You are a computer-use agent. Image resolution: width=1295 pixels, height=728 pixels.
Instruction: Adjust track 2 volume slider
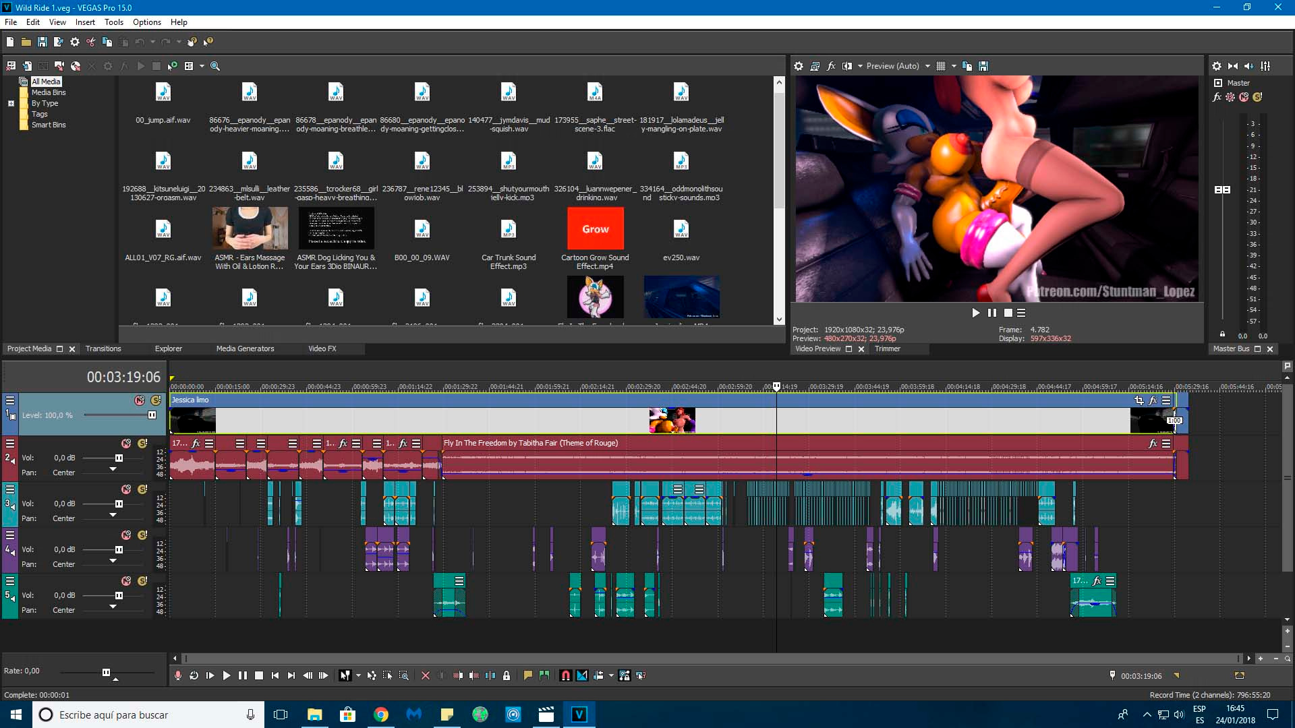119,458
